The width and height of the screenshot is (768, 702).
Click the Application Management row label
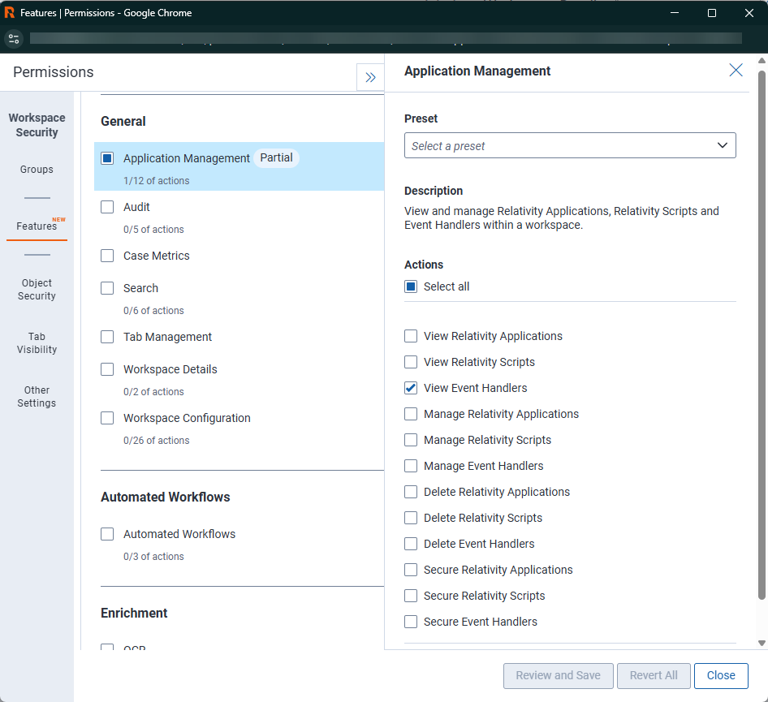tap(186, 158)
